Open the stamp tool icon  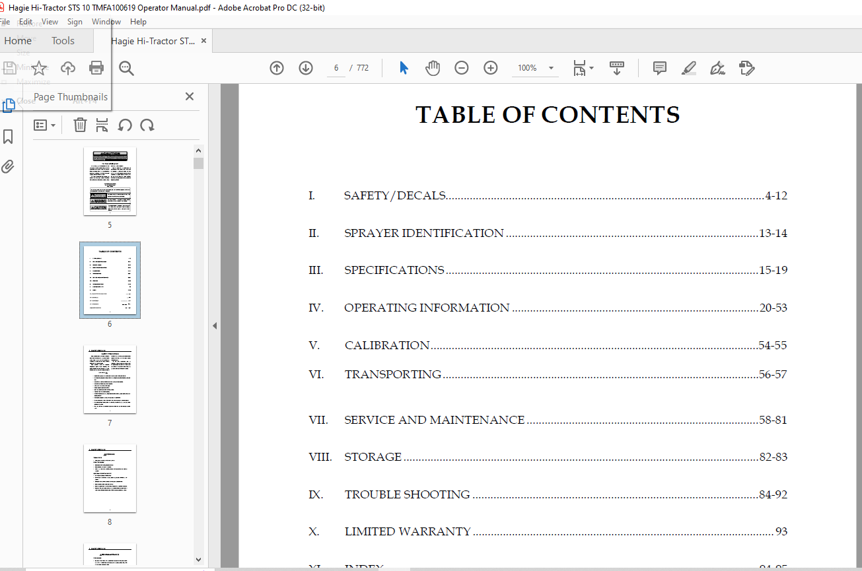[x=746, y=68]
